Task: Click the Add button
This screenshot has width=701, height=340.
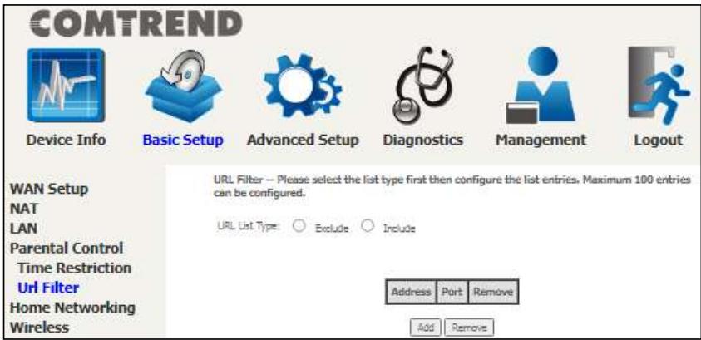Action: tap(426, 328)
